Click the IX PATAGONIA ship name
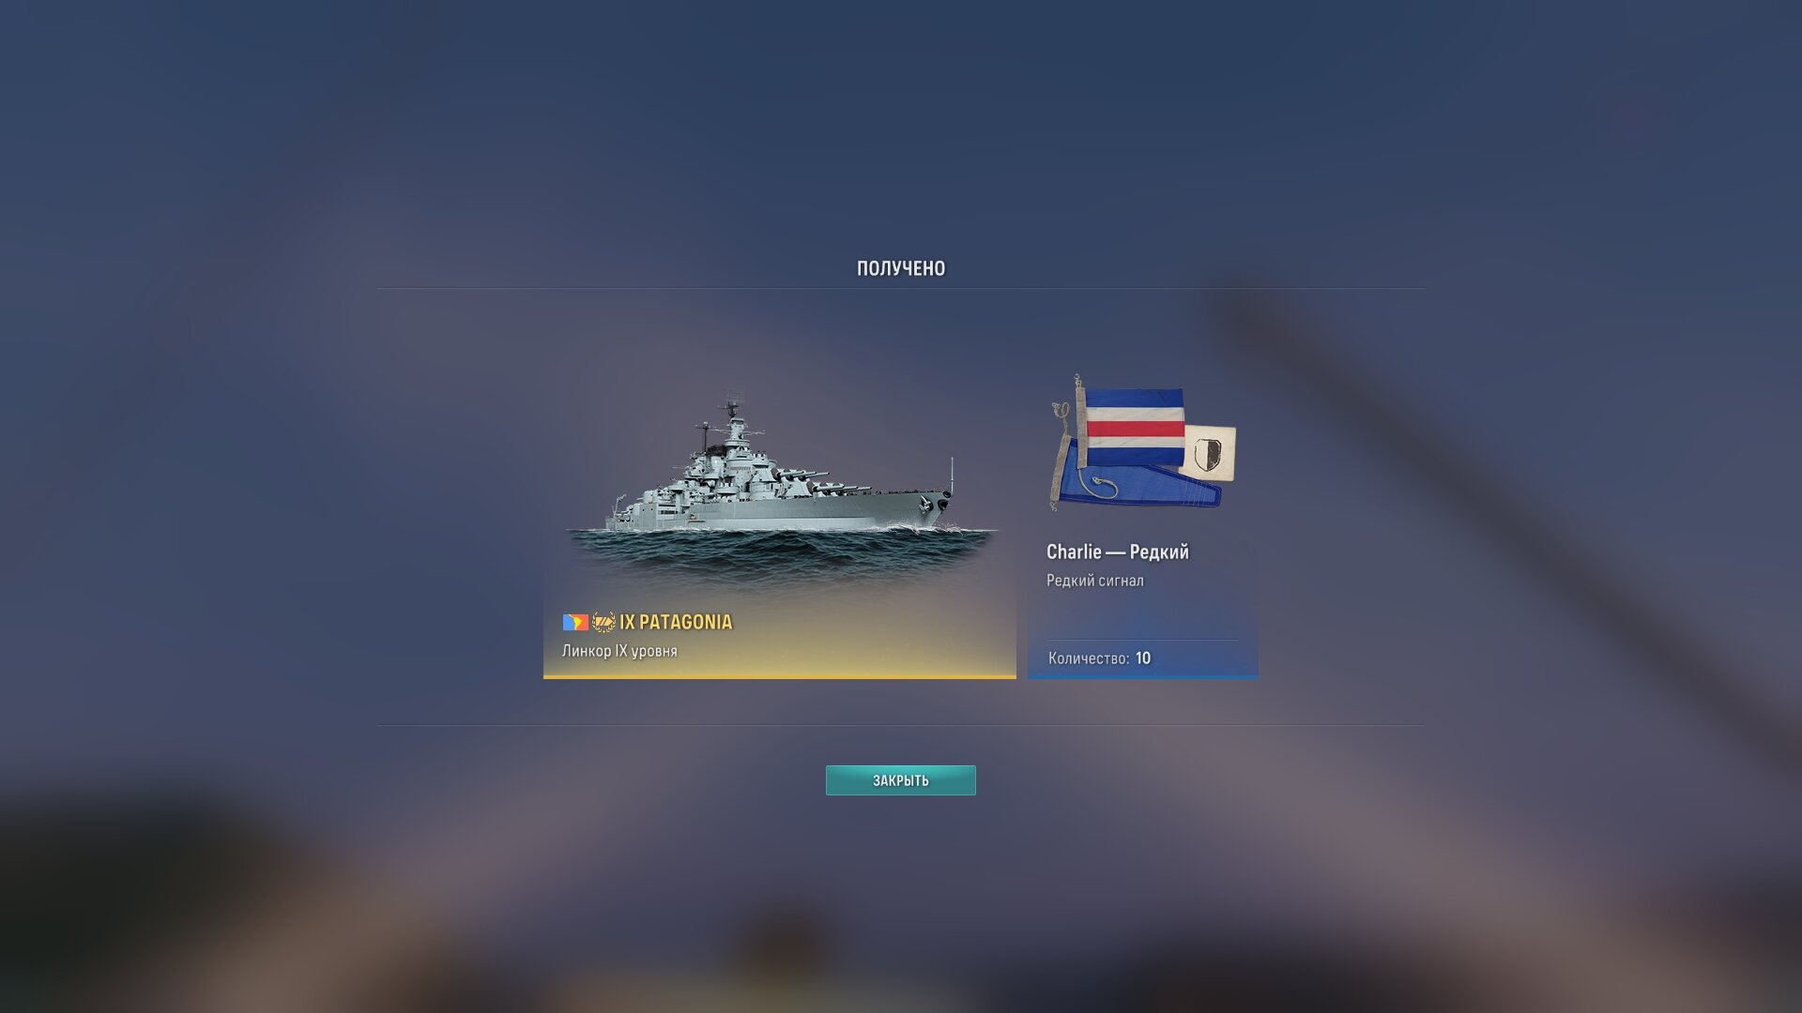Image resolution: width=1802 pixels, height=1013 pixels. point(676,622)
